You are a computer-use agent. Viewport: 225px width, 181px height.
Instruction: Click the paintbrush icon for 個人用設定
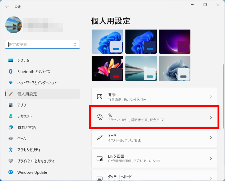(x=11, y=94)
